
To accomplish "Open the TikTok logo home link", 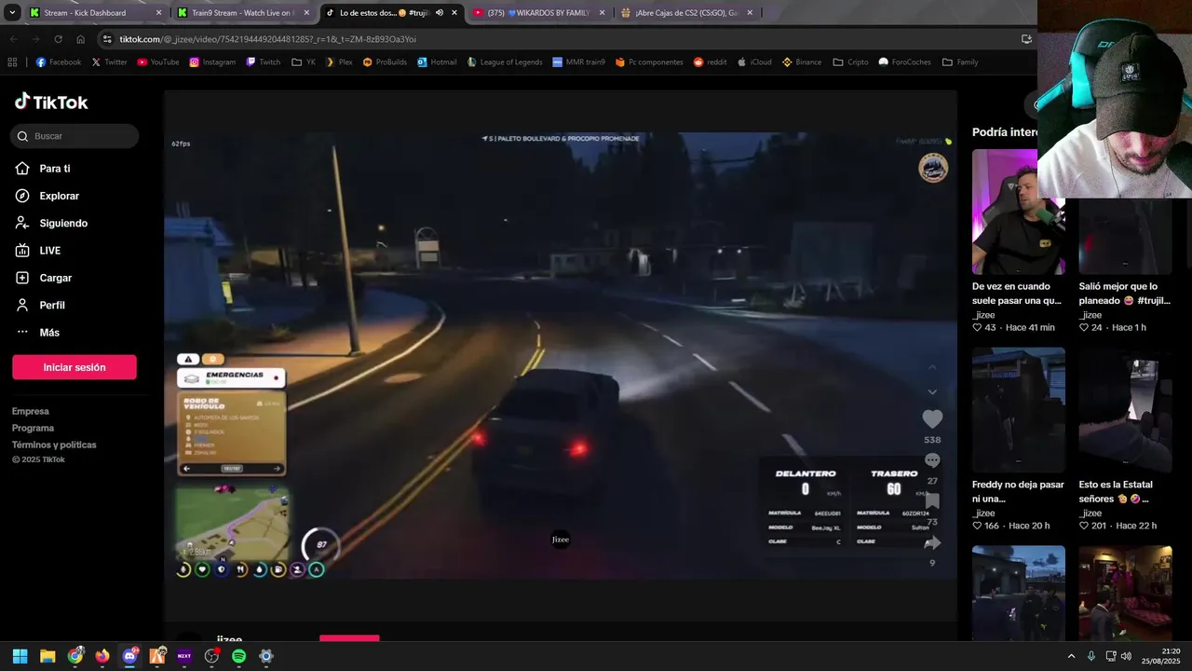I will pyautogui.click(x=51, y=102).
